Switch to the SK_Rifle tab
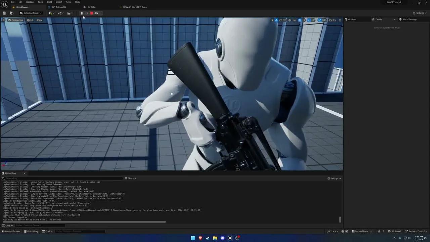The image size is (430, 242). [92, 7]
